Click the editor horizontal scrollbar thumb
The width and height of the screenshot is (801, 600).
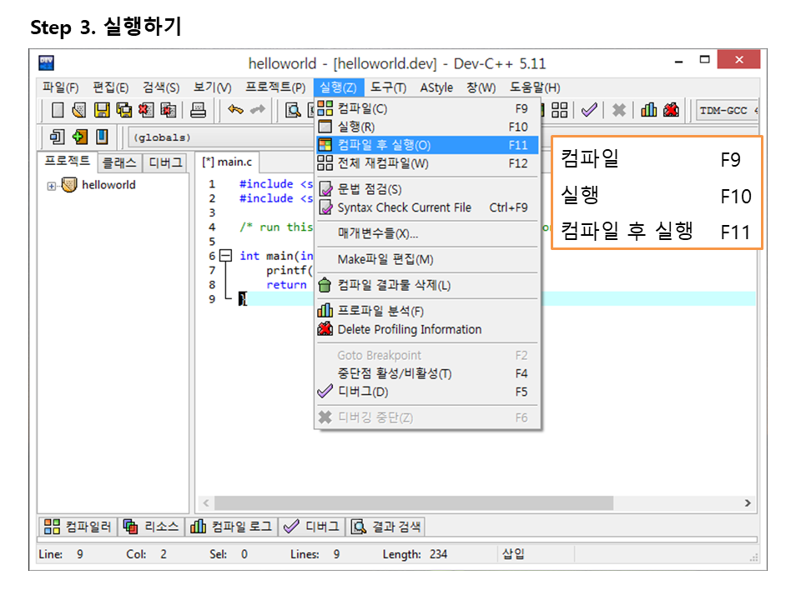414,503
